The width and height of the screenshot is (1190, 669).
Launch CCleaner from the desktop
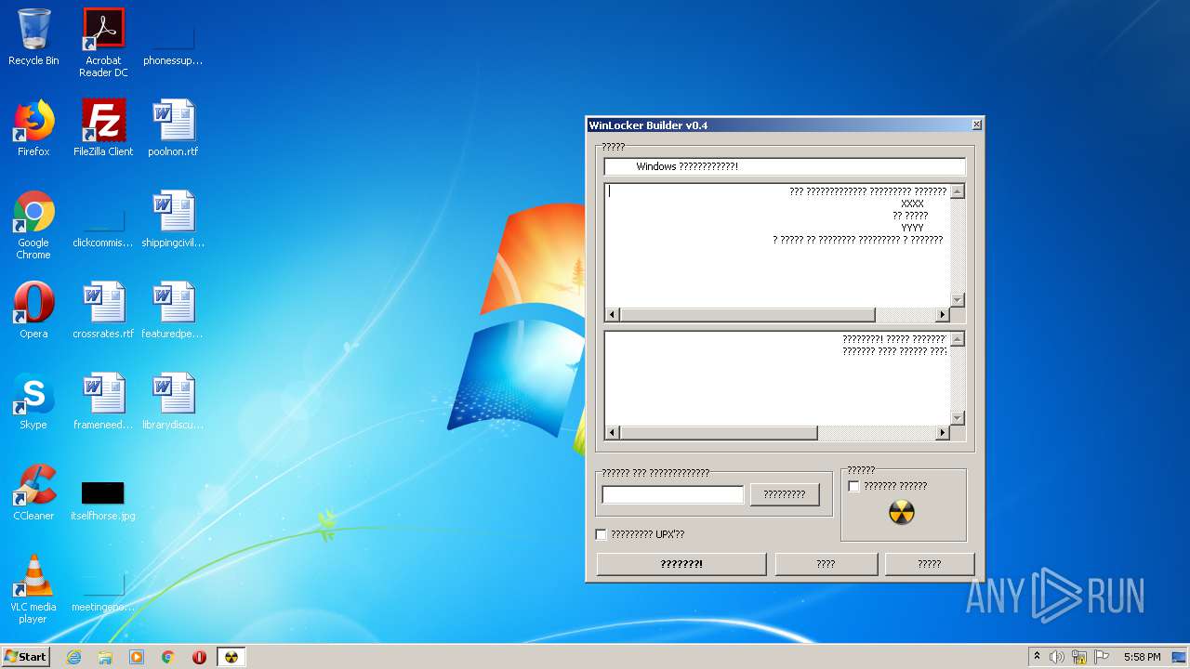(x=33, y=492)
